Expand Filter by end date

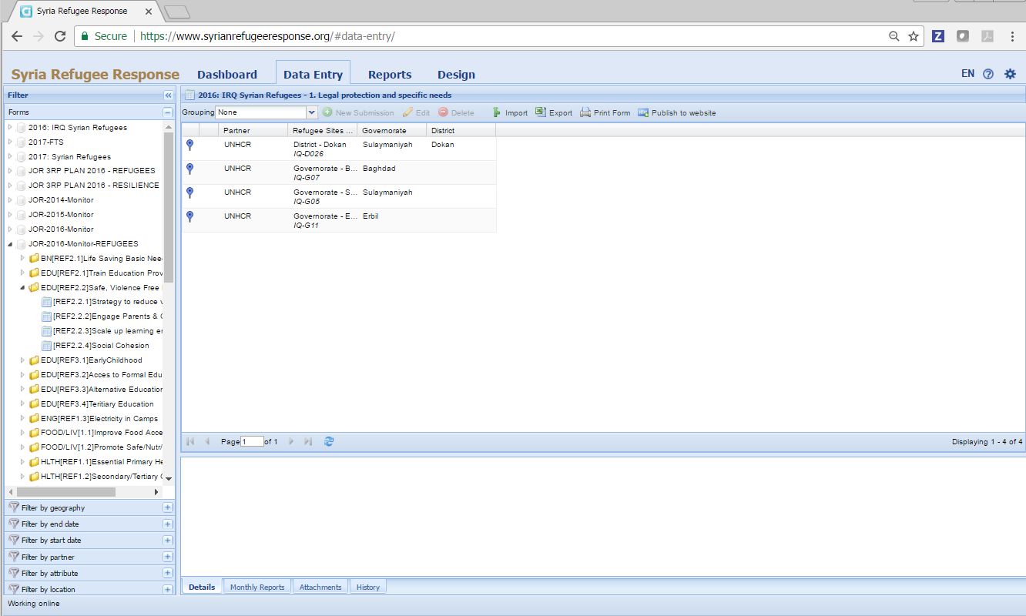pos(168,524)
